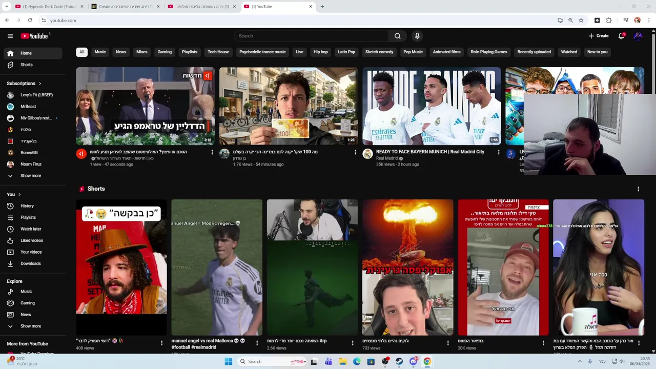Screen dimensions: 656x369
Task: Open the MrBeast subscription channel
Action: (33, 107)
